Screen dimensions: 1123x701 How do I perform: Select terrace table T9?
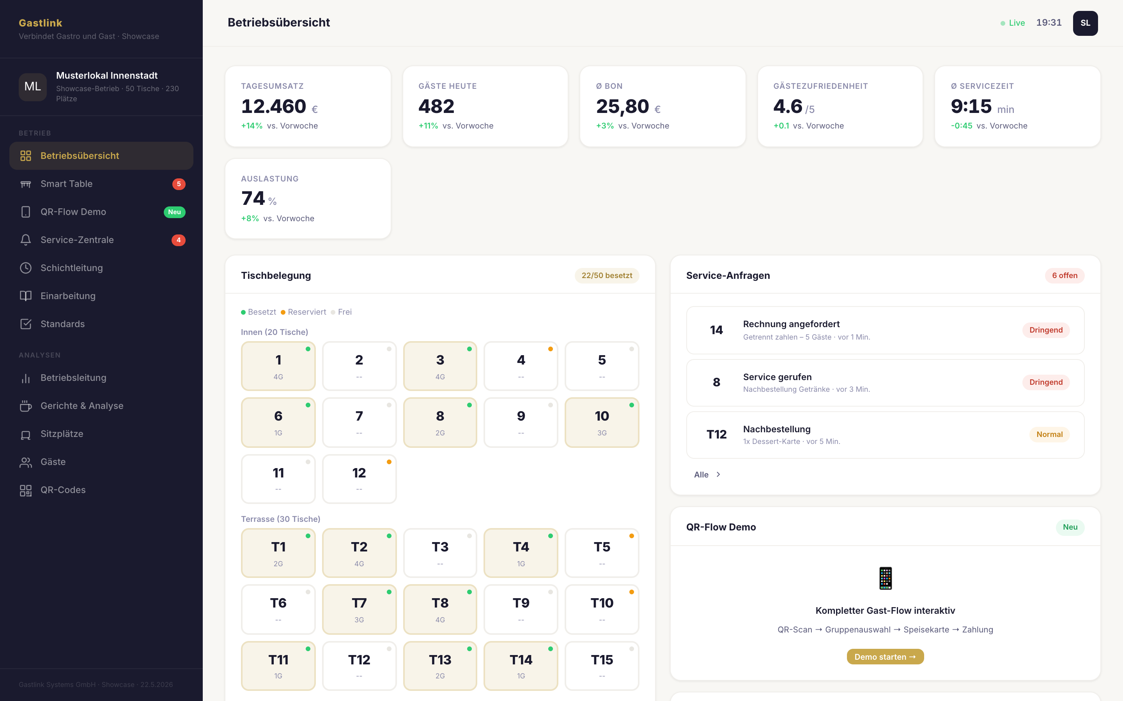(x=521, y=609)
